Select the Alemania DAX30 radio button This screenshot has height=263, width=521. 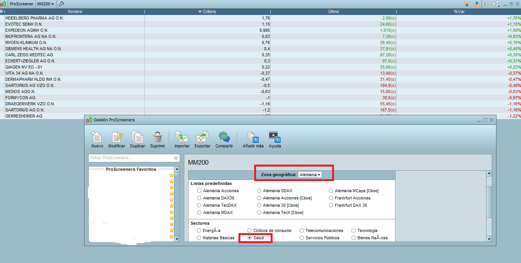point(199,198)
